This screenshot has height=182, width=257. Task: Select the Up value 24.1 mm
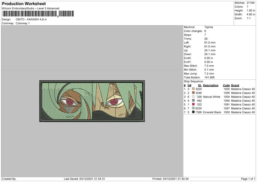pyautogui.click(x=210, y=50)
